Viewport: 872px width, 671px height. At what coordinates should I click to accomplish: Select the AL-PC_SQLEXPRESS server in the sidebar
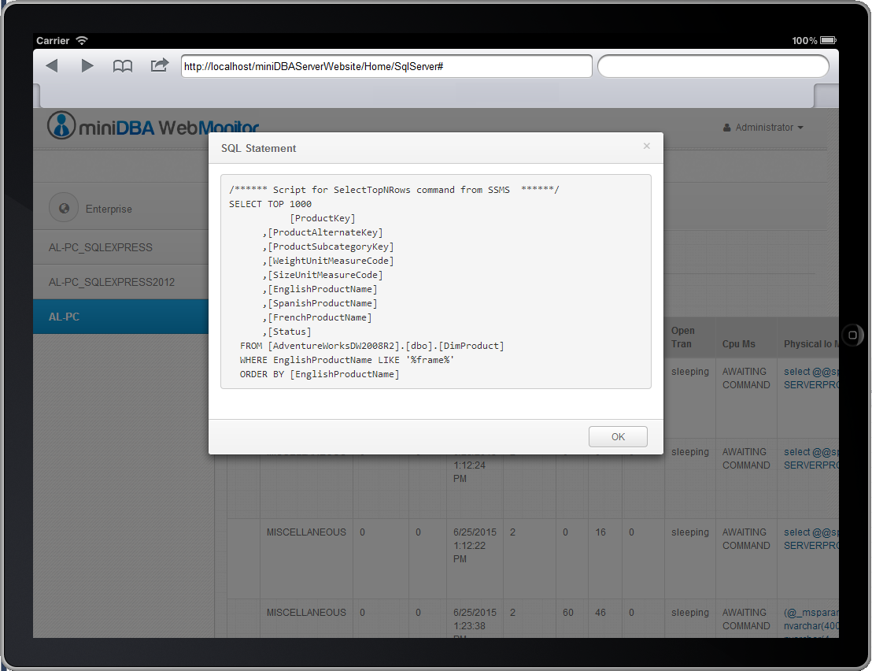click(x=120, y=247)
